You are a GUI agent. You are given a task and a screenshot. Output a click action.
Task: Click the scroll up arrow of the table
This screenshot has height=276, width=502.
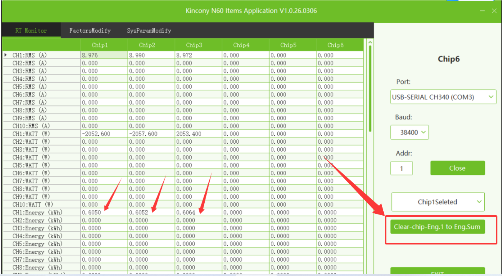click(x=370, y=42)
